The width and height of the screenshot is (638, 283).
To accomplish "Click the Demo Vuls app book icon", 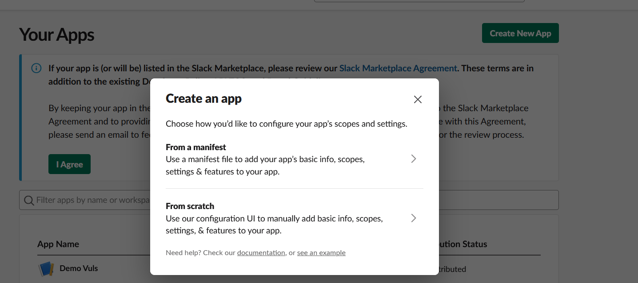I will [46, 268].
